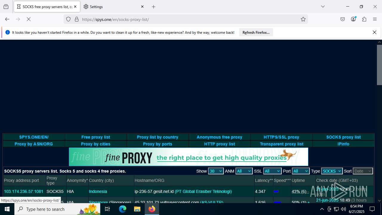Open Proxy by ASN/ORG link
This screenshot has width=382, height=215.
[34, 144]
